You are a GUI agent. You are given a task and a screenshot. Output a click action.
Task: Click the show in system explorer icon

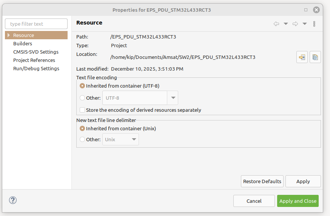click(x=302, y=57)
